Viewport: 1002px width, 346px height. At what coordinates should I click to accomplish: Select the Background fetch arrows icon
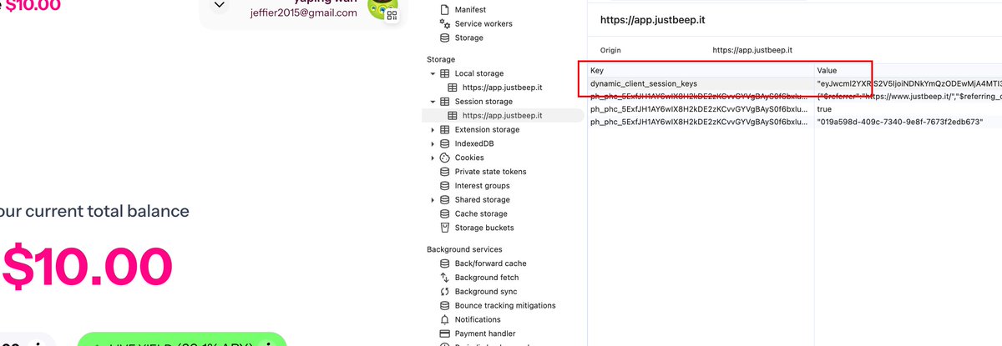[445, 278]
